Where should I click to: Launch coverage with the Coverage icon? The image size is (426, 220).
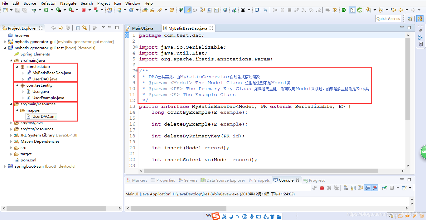[58, 10]
